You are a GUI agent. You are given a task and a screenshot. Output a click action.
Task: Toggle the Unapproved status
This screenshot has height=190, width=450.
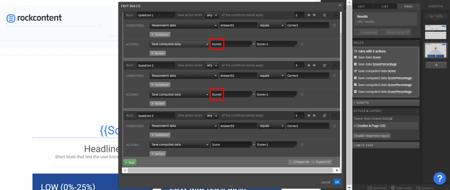click(x=367, y=32)
